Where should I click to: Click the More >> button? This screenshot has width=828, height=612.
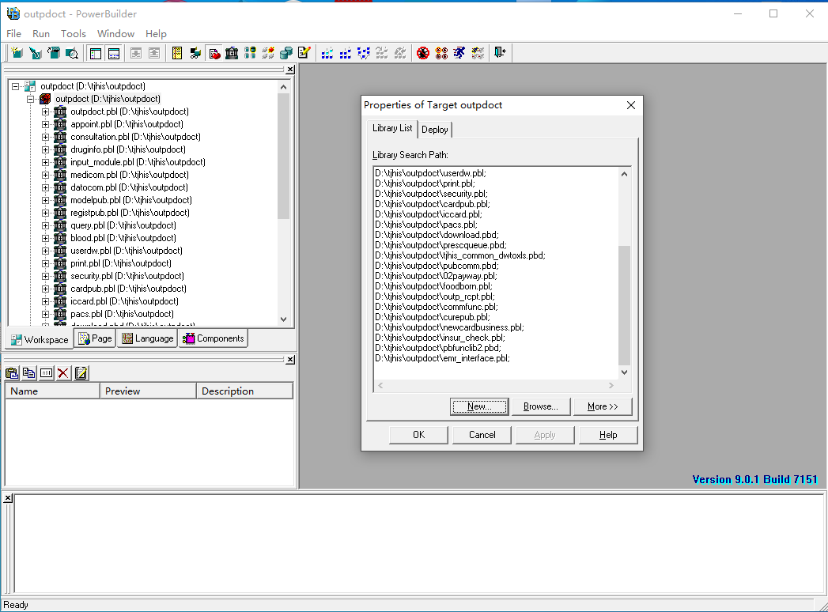coord(603,406)
